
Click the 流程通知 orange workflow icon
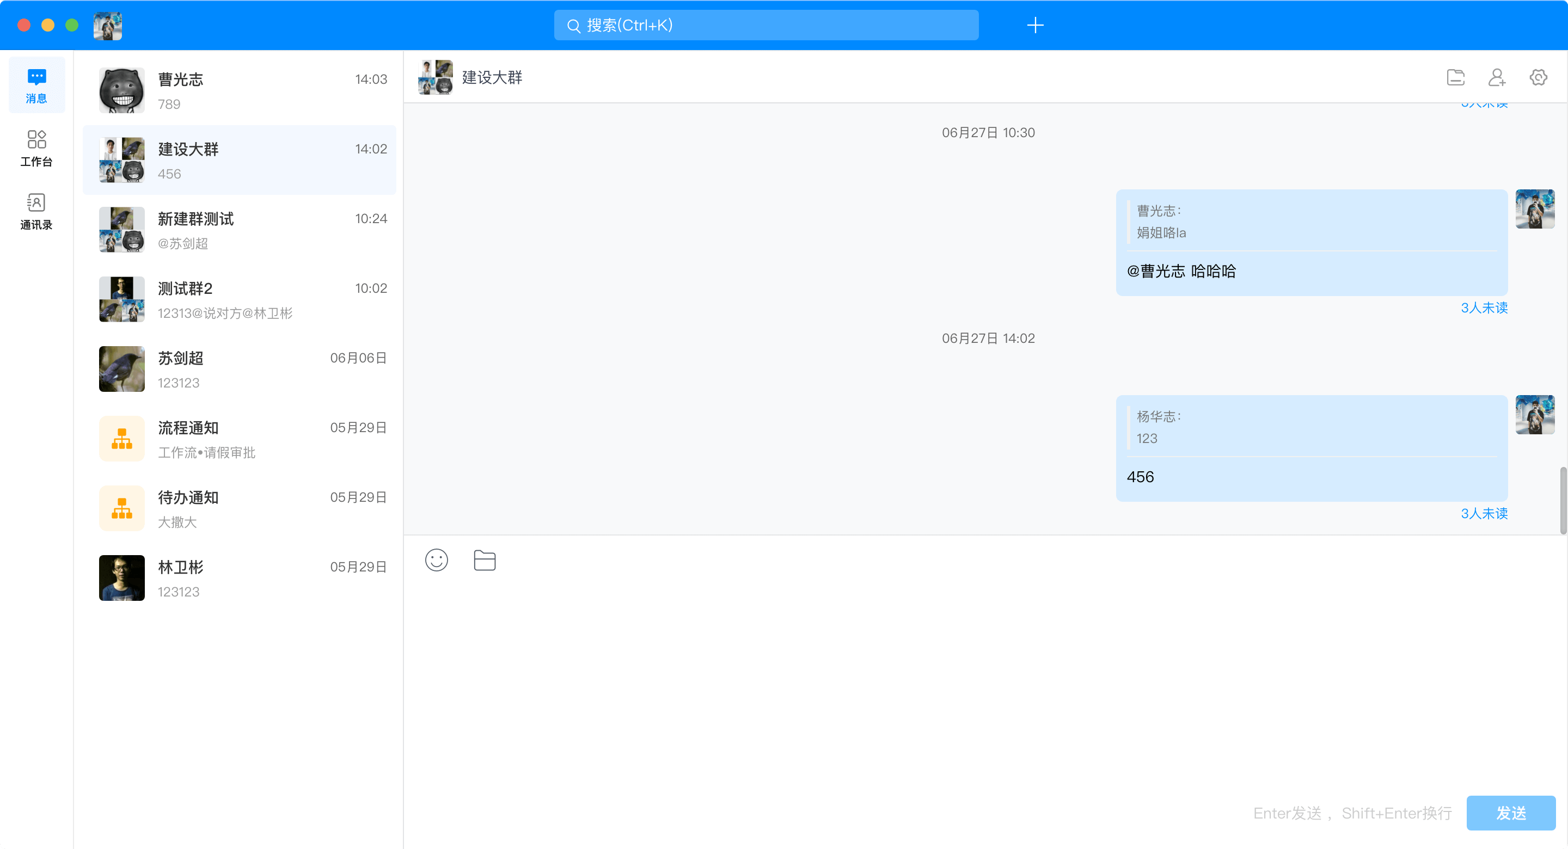coord(122,439)
